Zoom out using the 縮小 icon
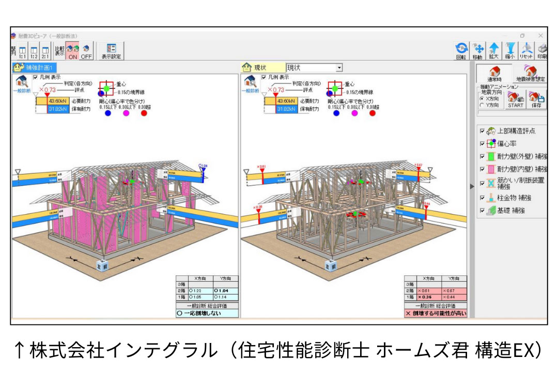Screen dimensions: 558x388 [509, 48]
